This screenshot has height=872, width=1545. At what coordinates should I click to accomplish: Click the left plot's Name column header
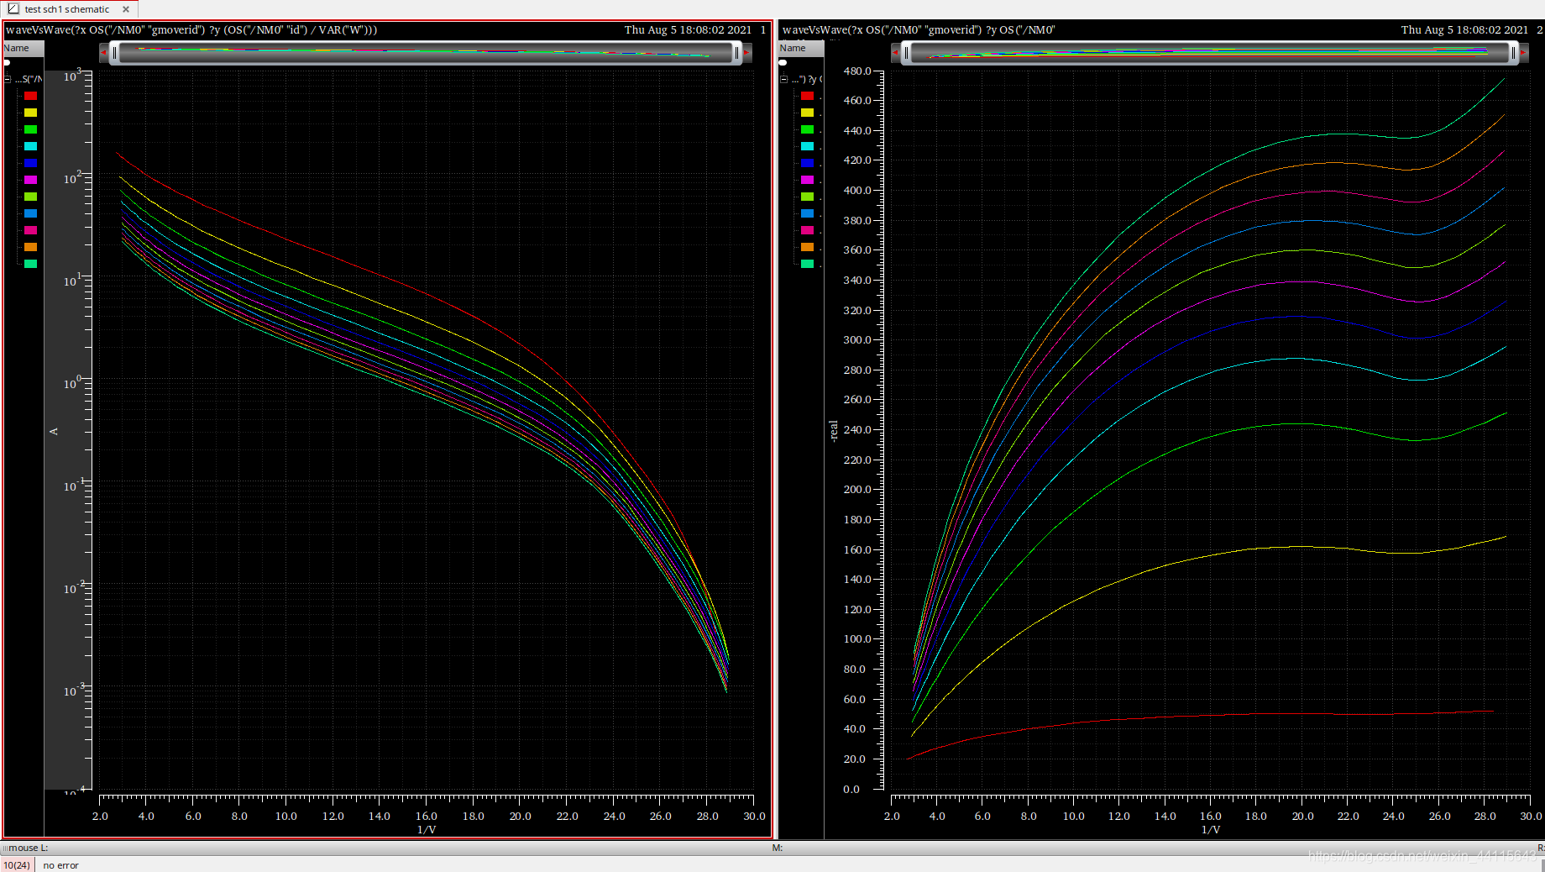23,48
